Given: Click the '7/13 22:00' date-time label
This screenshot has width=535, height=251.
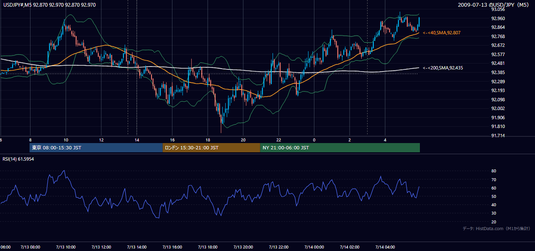Looking at the screenshot, I should pos(278,247).
